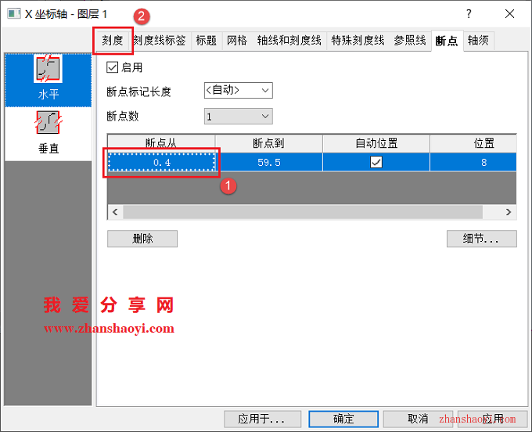Select the 位置 cell with value 8
532x432 pixels.
click(473, 162)
